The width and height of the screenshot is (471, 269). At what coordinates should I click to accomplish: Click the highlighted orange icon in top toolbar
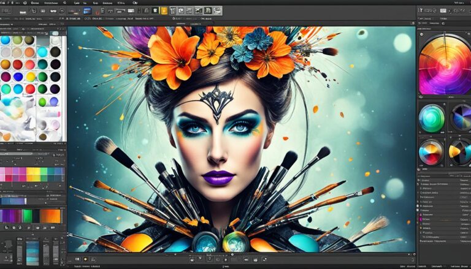click(x=164, y=10)
